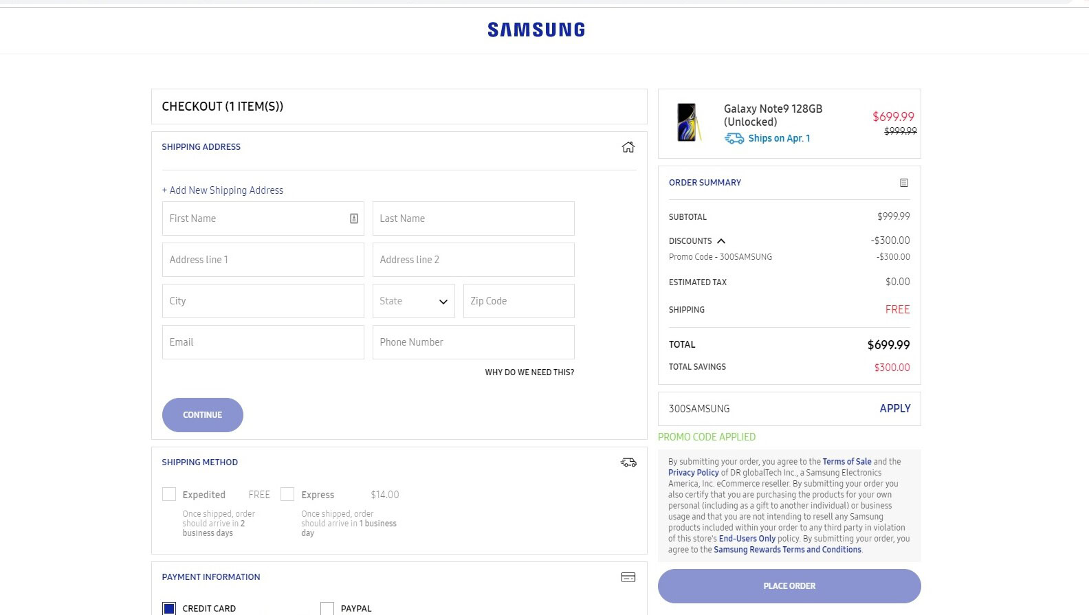
Task: Click the Place Order button
Action: pyautogui.click(x=789, y=586)
